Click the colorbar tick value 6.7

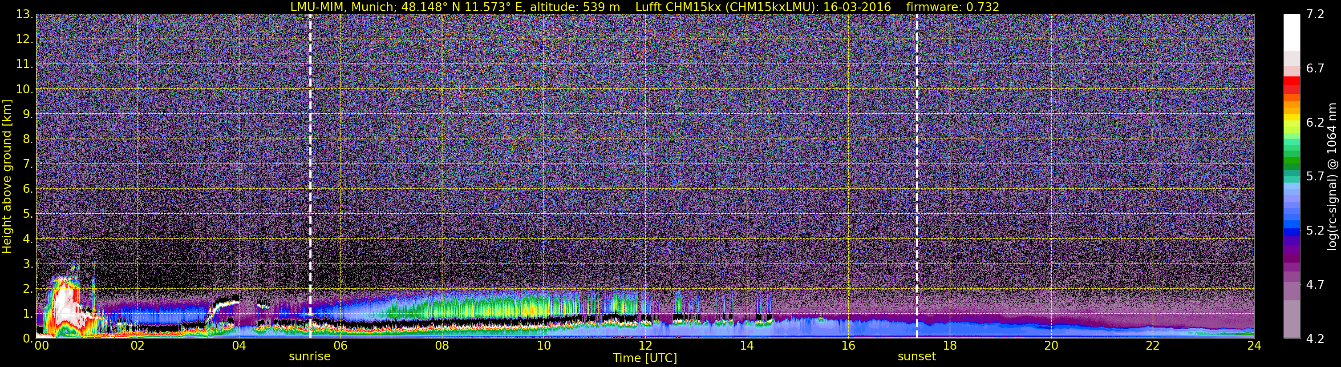(1315, 68)
